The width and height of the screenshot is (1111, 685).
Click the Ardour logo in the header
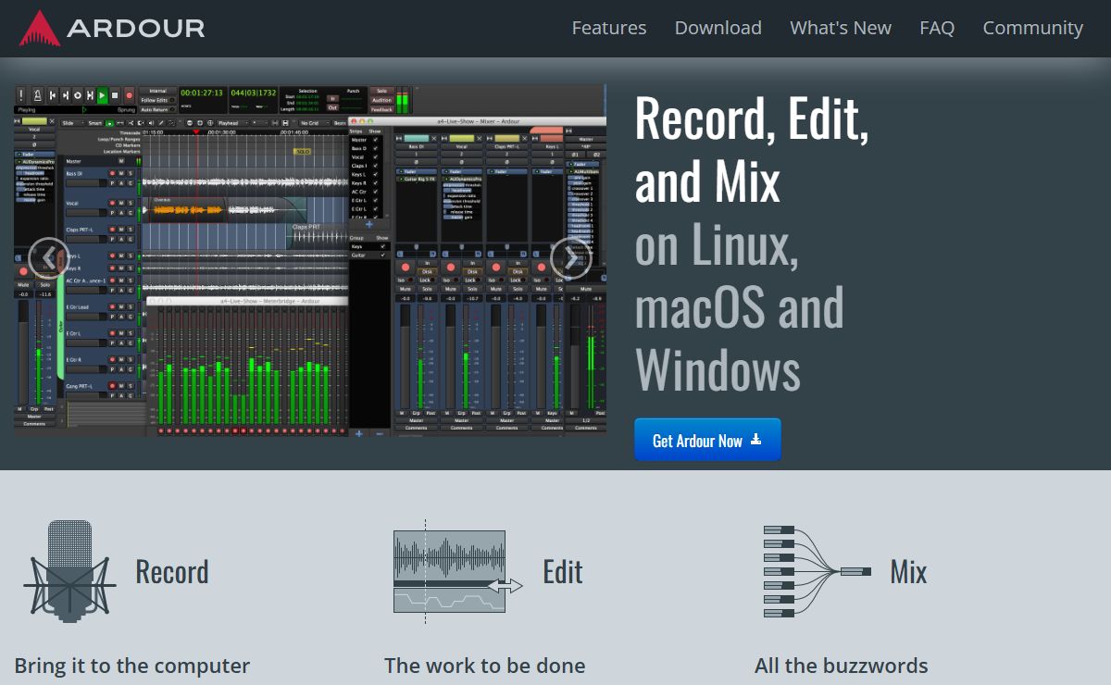(111, 28)
